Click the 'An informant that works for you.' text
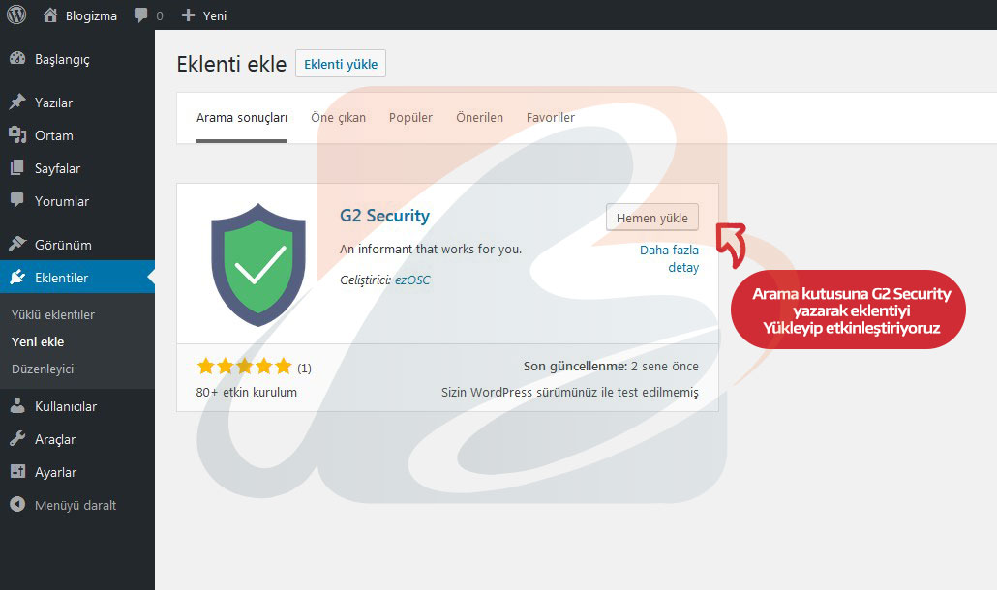 coord(431,249)
